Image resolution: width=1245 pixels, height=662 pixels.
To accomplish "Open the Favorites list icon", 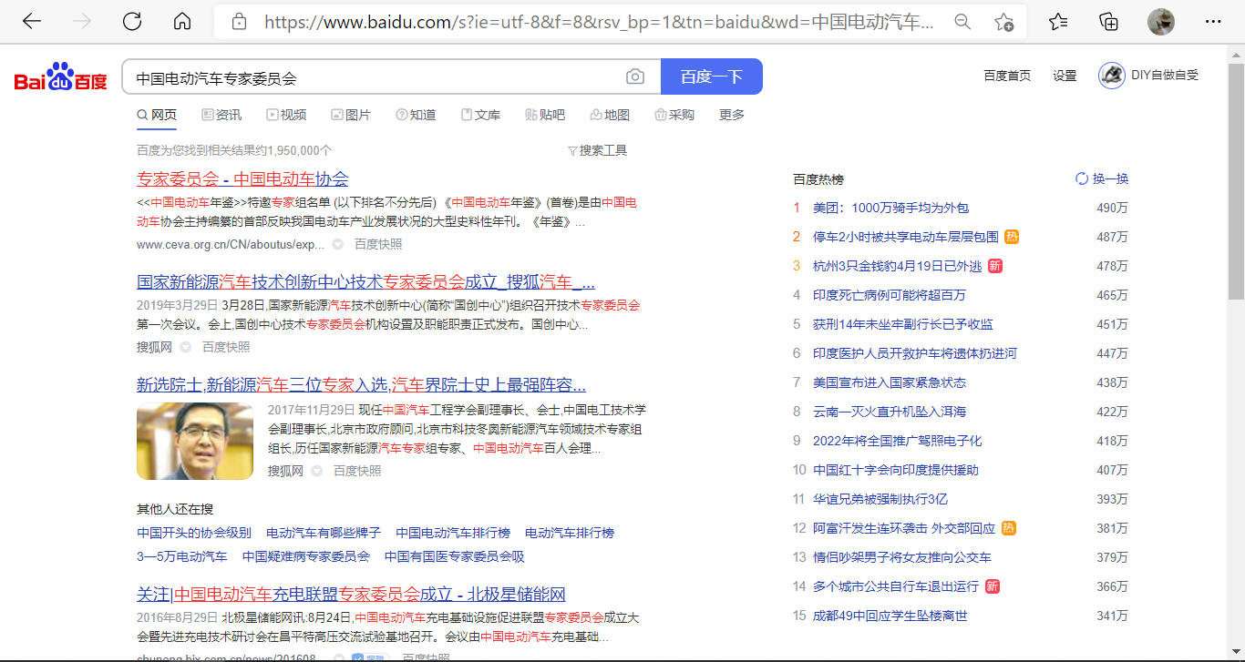I will [x=1058, y=22].
